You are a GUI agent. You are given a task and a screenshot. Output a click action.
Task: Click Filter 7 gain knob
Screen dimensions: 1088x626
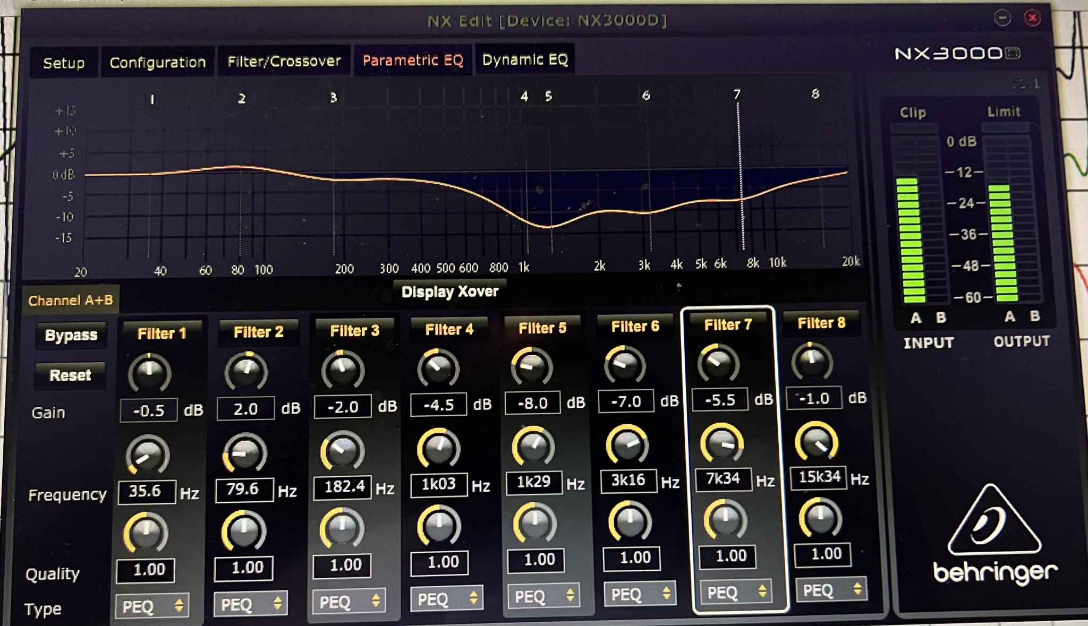pos(718,363)
